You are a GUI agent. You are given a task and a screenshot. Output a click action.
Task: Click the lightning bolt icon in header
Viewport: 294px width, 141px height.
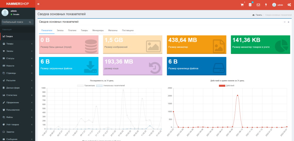[266, 5]
